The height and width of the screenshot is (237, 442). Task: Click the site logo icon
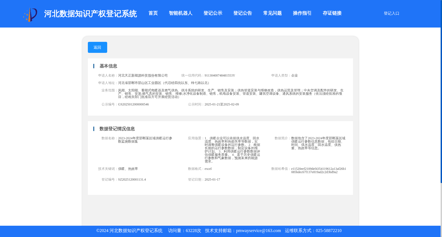(30, 15)
